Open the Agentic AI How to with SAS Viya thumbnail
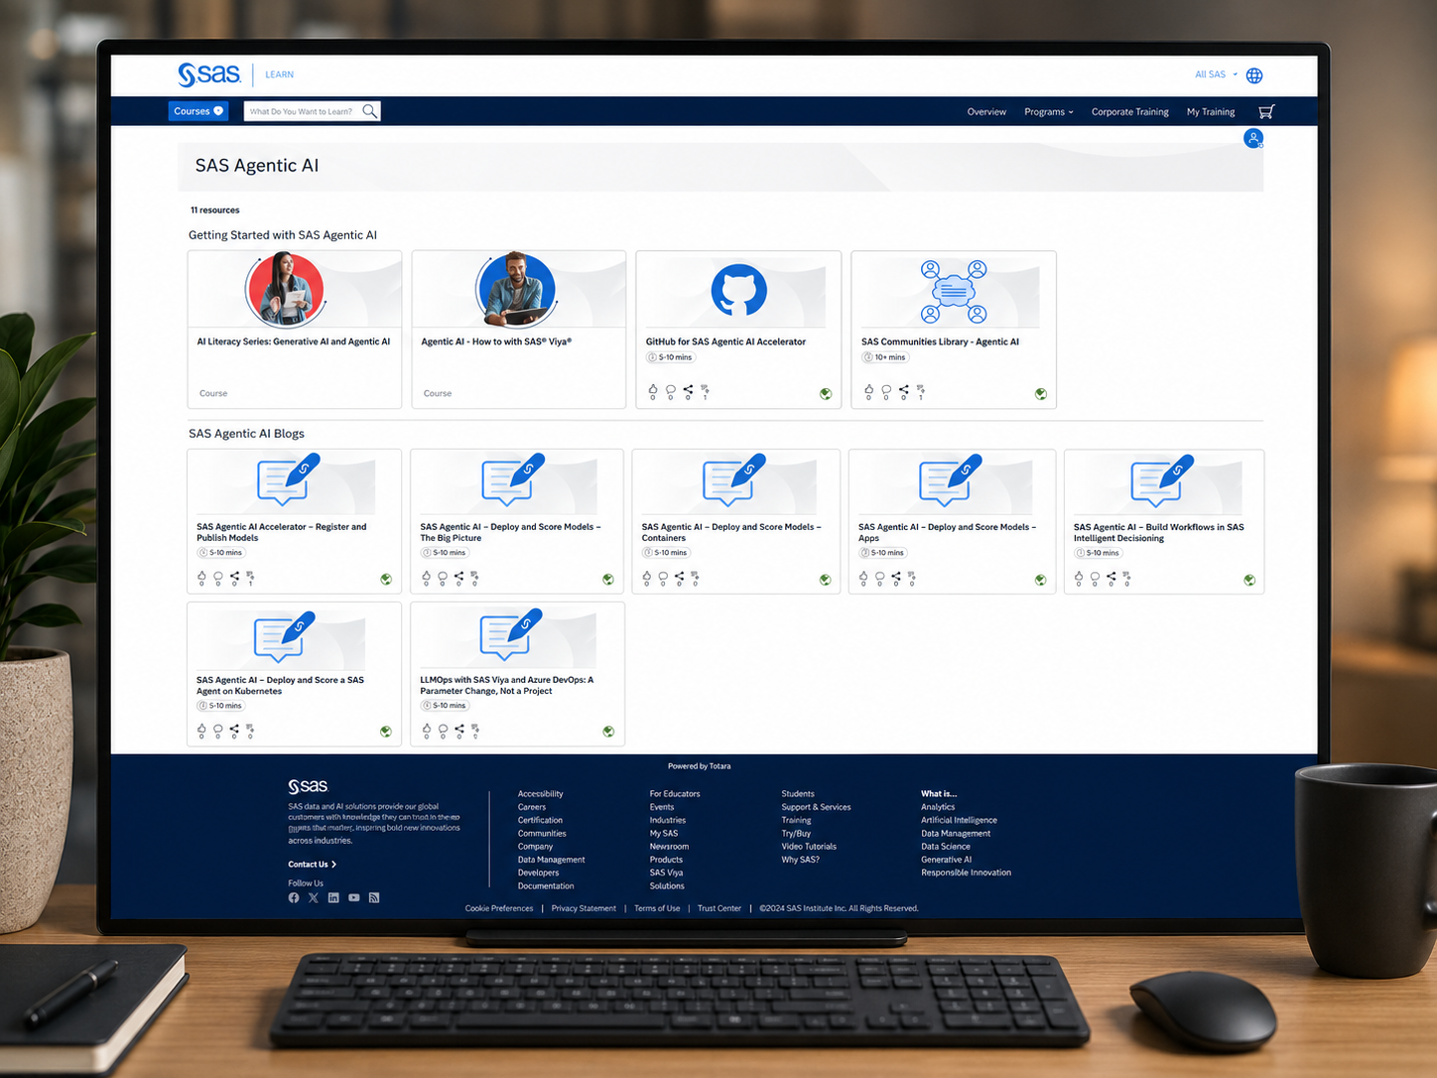 click(518, 289)
